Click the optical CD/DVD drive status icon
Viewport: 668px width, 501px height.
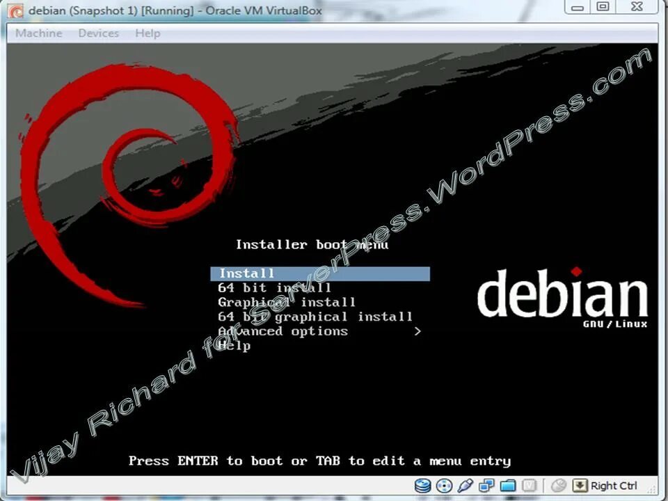445,486
